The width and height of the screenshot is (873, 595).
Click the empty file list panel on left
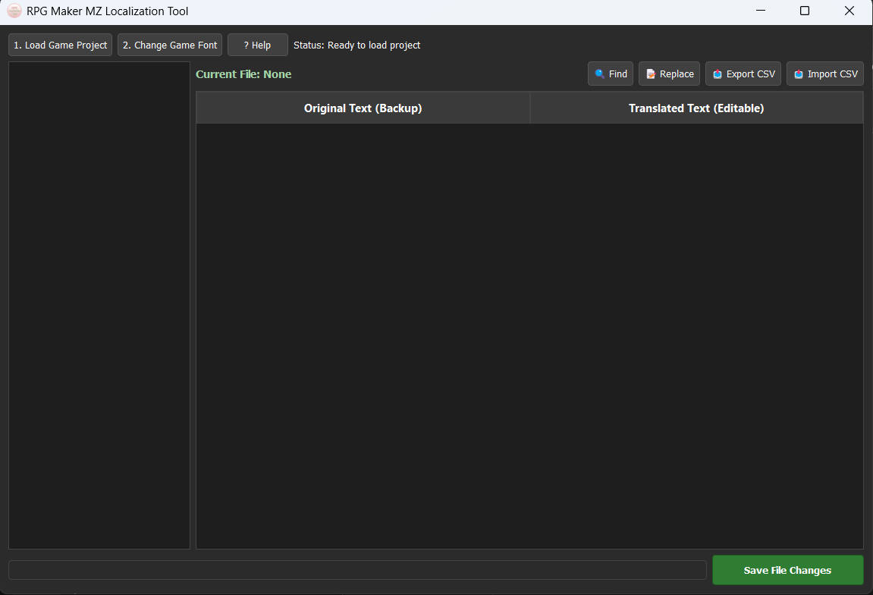point(99,305)
